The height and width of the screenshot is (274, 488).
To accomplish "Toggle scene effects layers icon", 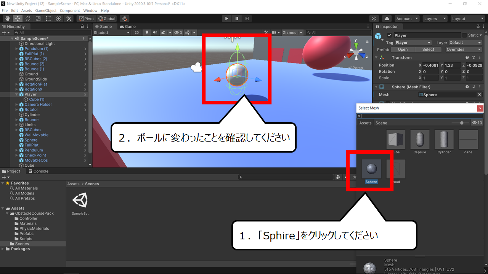I will click(x=163, y=32).
